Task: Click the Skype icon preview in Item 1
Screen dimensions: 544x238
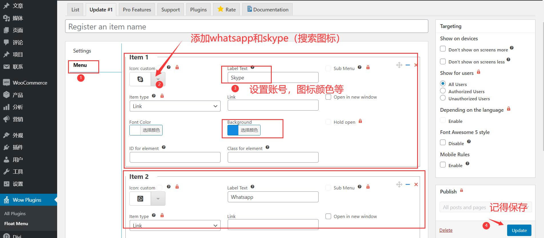Action: click(140, 79)
